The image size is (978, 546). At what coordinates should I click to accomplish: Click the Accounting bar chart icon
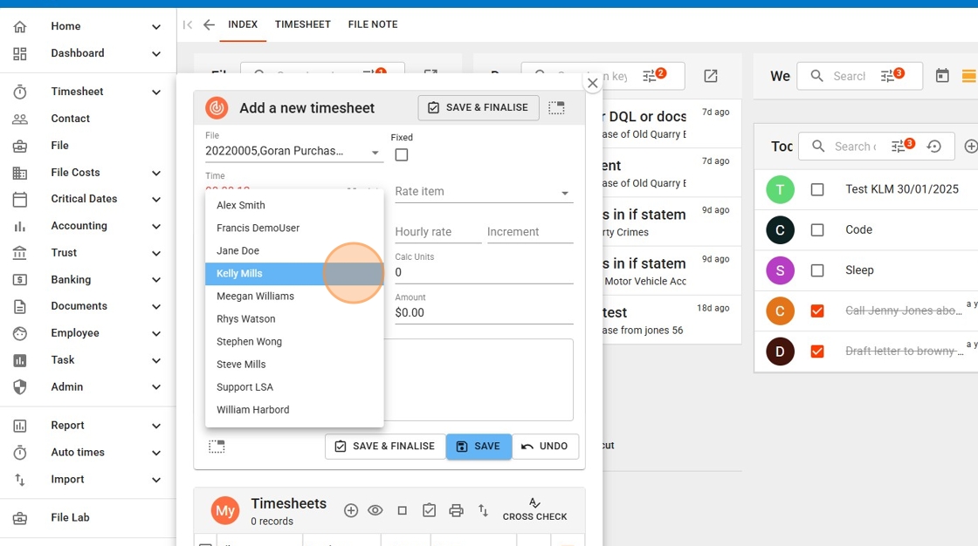coord(20,226)
